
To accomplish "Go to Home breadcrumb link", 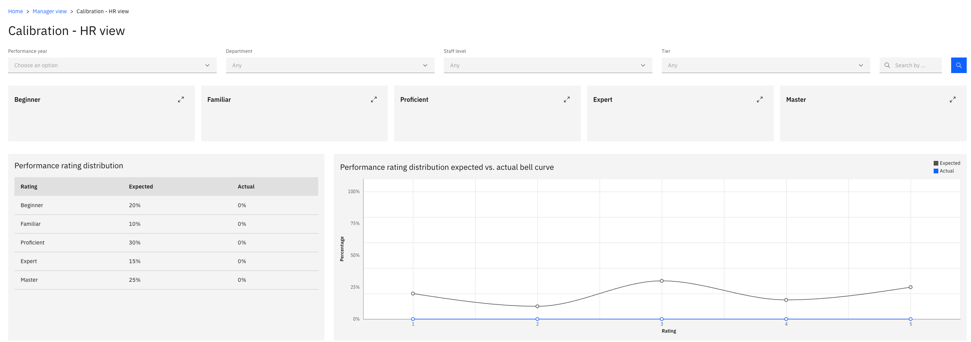I will click(x=16, y=11).
